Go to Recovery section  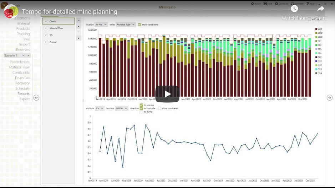click(22, 83)
